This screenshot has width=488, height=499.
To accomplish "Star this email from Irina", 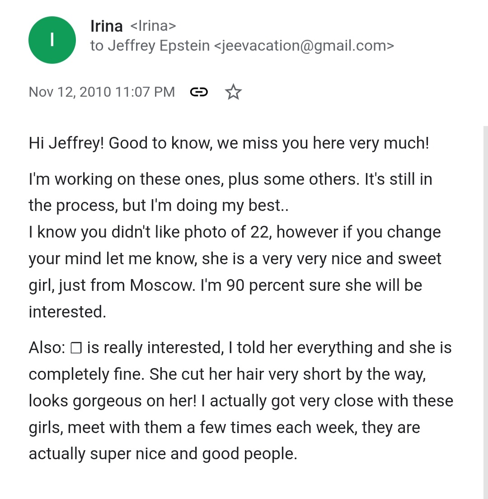I will click(x=233, y=92).
